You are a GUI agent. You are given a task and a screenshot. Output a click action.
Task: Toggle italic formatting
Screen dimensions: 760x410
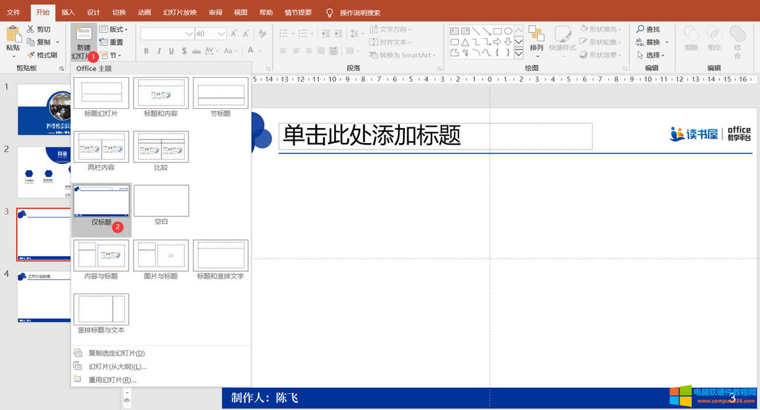click(158, 50)
